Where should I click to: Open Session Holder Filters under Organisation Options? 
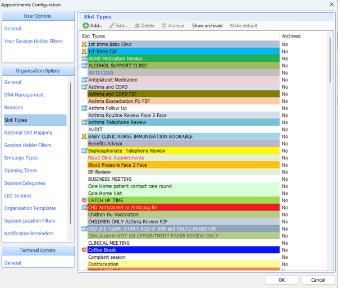click(28, 145)
